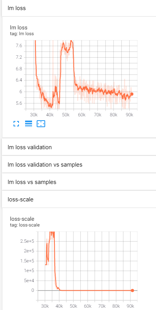Click the final data point on lm loss curve

click(x=132, y=94)
